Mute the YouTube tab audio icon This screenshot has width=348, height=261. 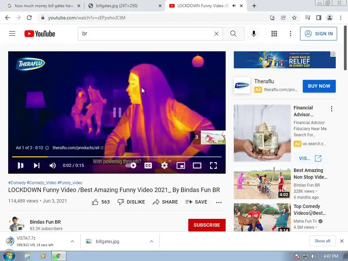234,6
